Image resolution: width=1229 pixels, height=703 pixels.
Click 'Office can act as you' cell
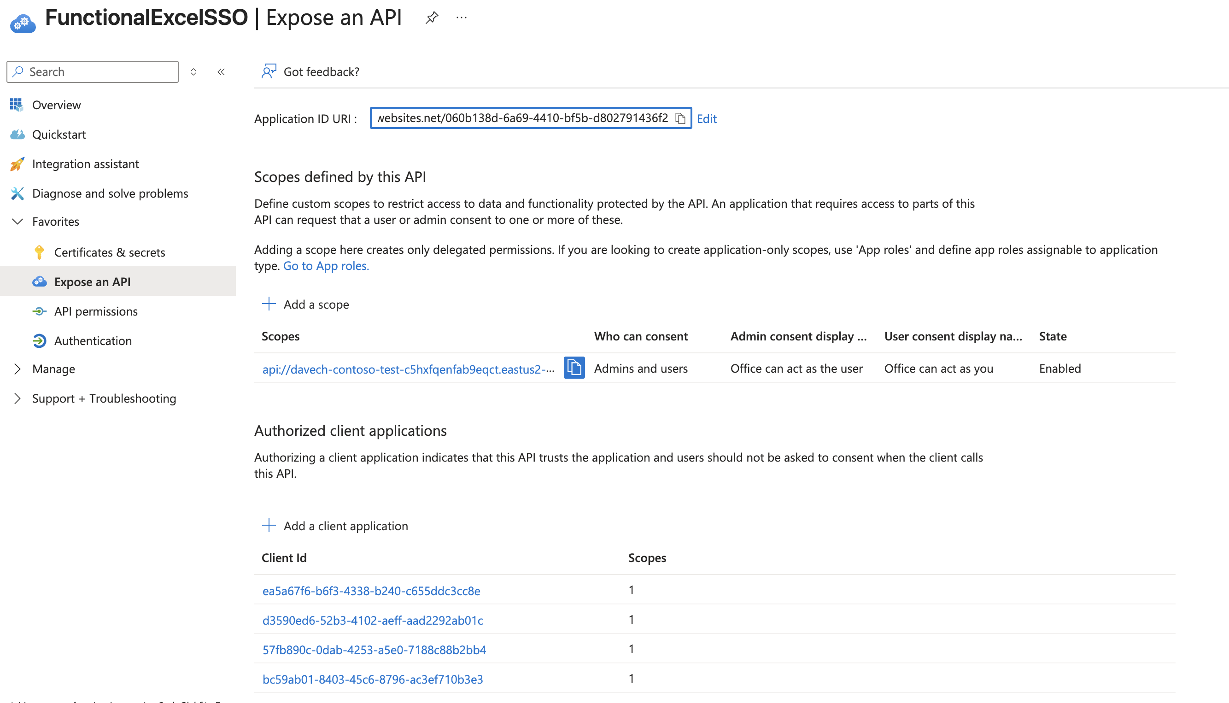click(938, 369)
